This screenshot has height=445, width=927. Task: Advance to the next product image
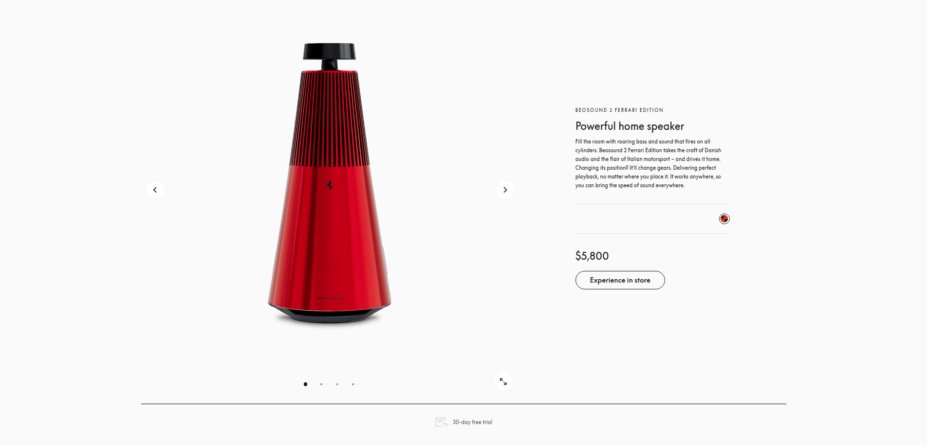coord(505,190)
